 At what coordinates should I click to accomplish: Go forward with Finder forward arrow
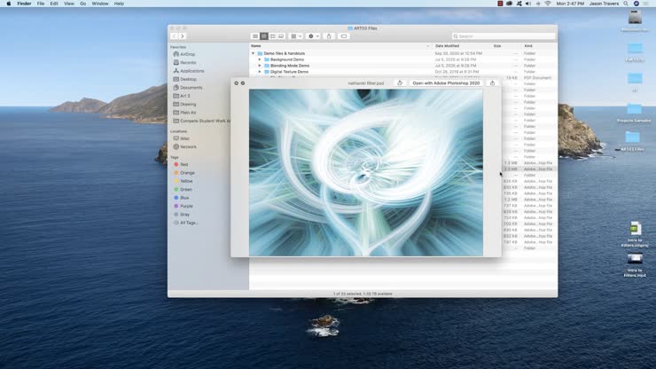tap(183, 36)
